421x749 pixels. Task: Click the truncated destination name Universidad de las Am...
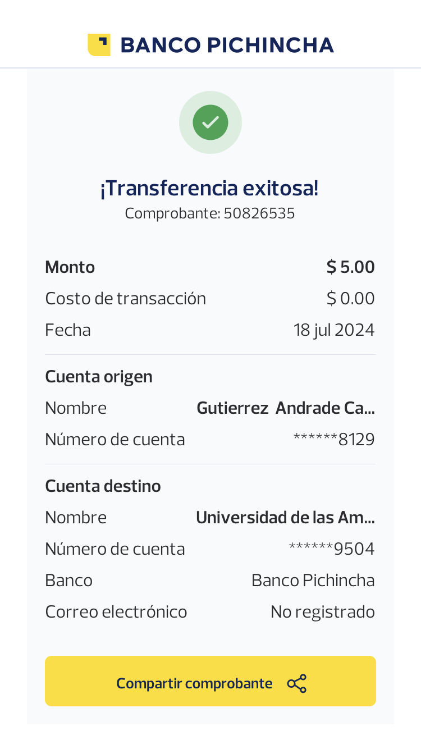click(x=285, y=518)
